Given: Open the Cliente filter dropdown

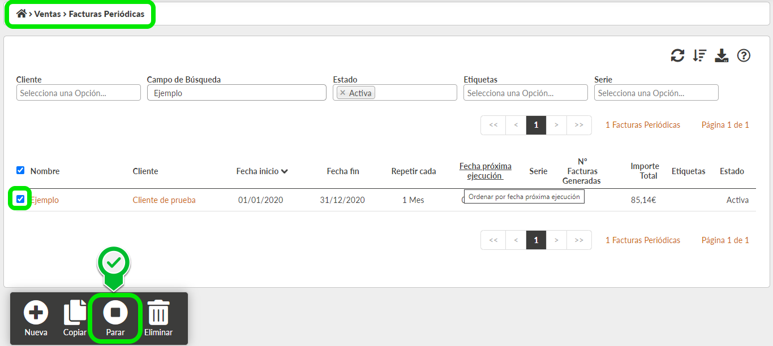Looking at the screenshot, I should (78, 93).
